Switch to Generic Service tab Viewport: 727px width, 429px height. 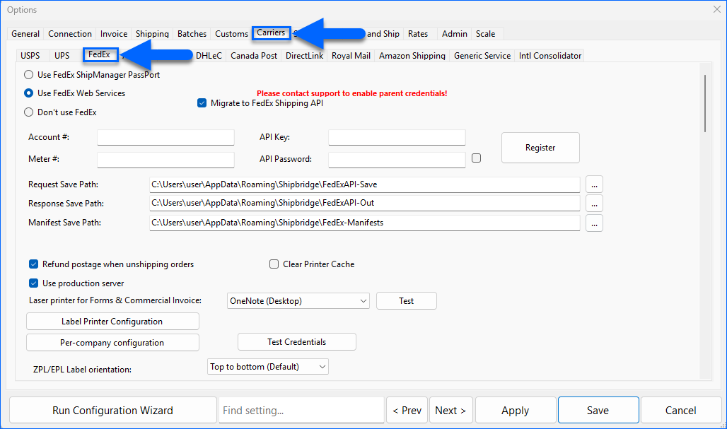[x=482, y=56]
